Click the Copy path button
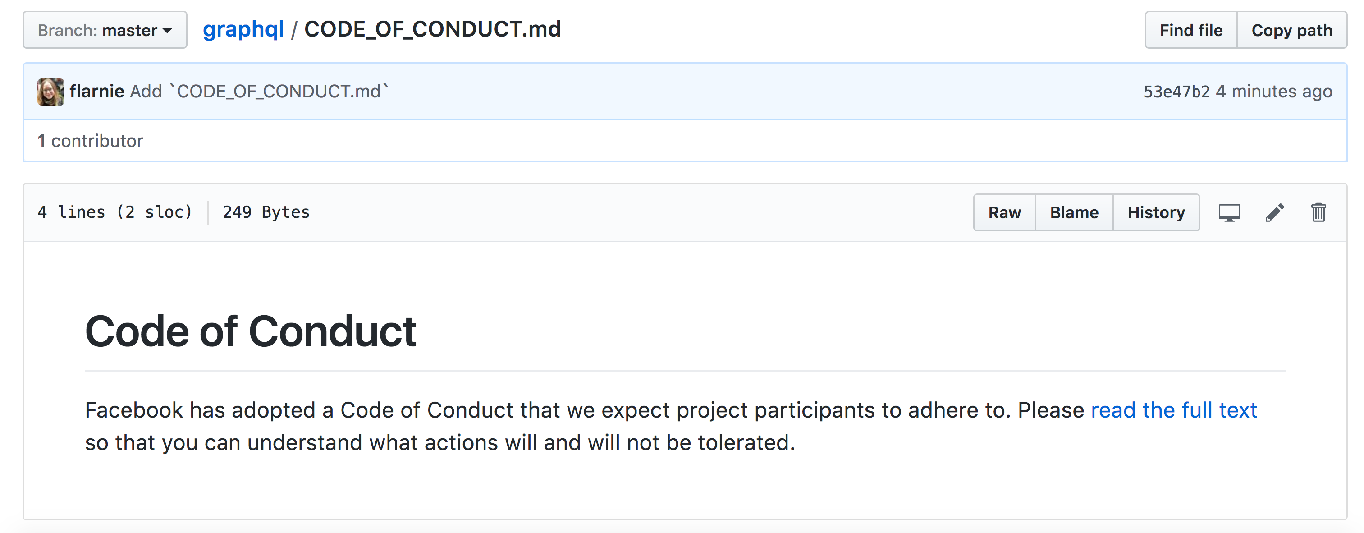The width and height of the screenshot is (1364, 533). click(1291, 30)
